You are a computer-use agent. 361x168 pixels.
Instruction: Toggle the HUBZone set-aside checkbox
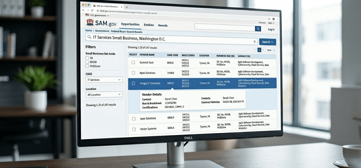click(87, 66)
